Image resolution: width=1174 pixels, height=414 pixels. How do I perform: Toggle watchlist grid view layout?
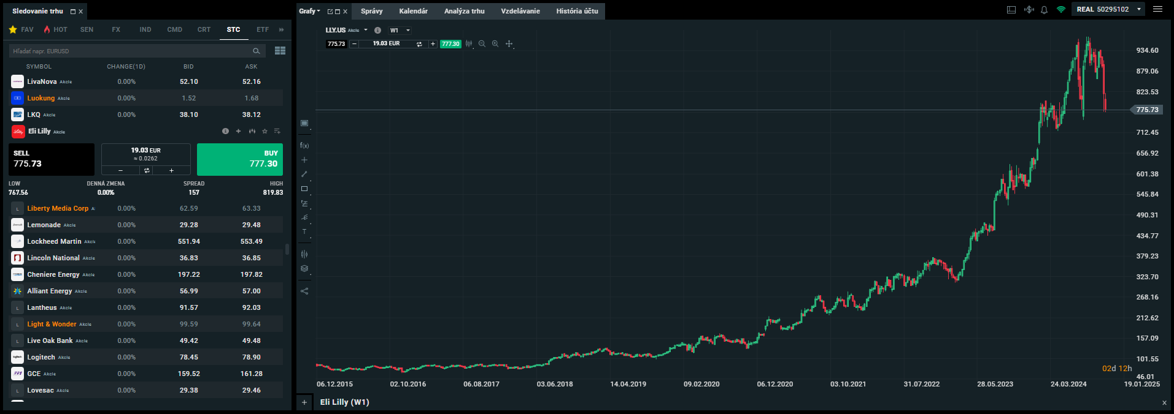[280, 51]
